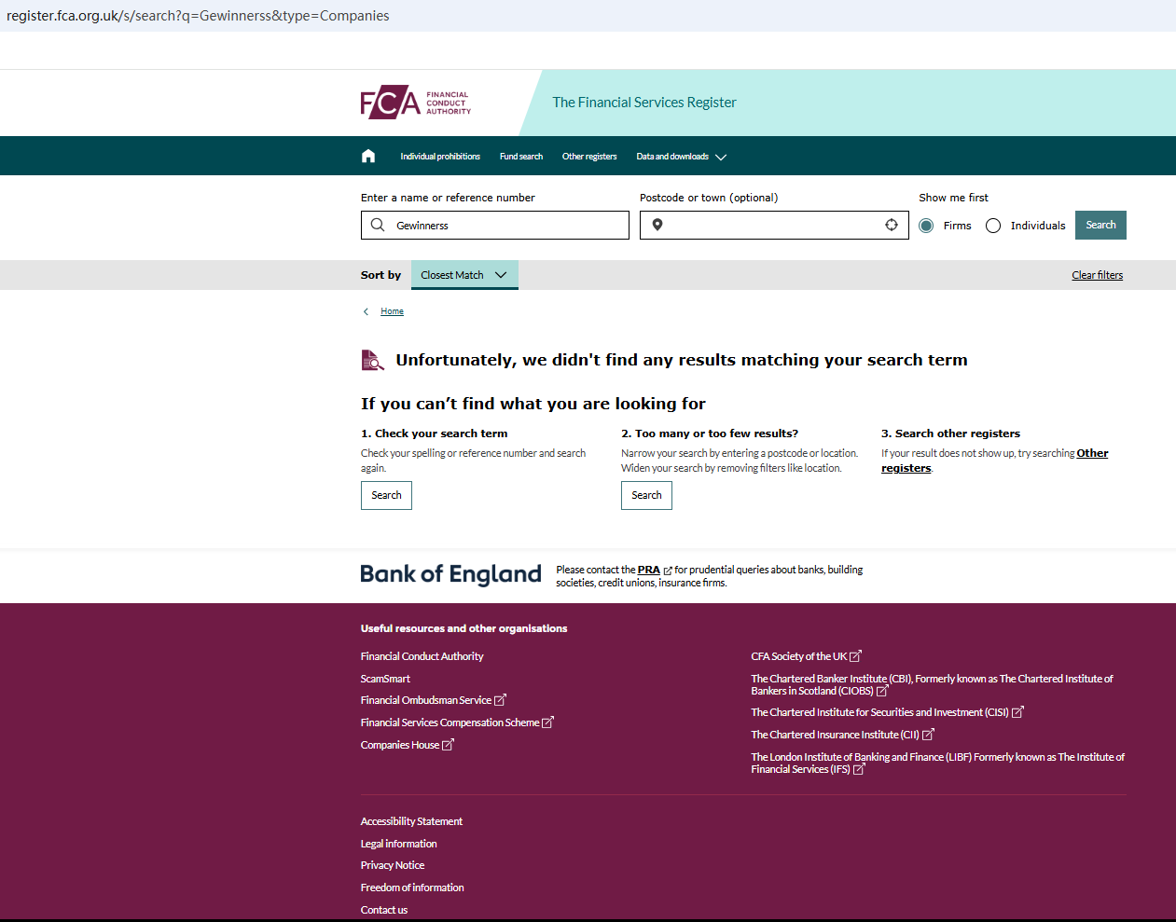Open the Closest Match sort dropdown

pyautogui.click(x=464, y=275)
